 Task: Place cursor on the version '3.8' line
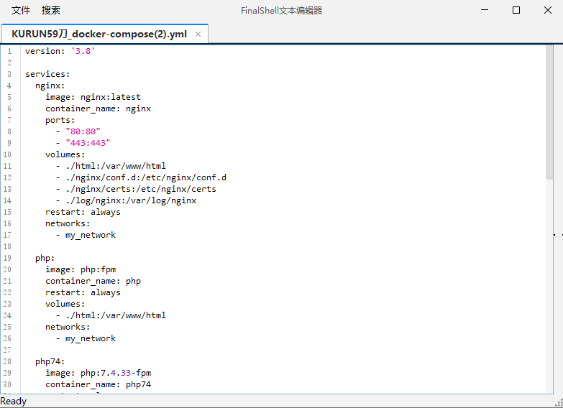tap(60, 51)
